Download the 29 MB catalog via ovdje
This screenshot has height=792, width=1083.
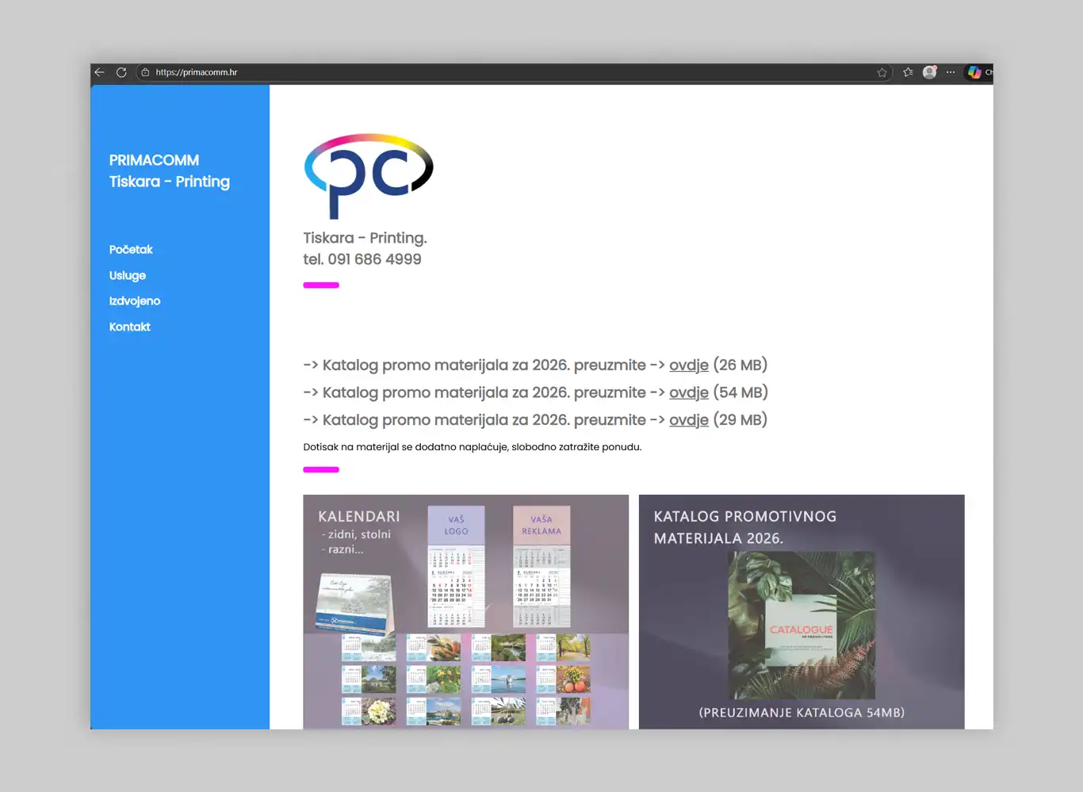688,420
